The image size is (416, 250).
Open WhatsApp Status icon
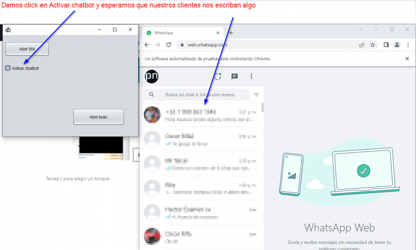pos(218,76)
